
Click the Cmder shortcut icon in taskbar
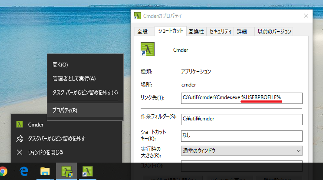point(88,171)
